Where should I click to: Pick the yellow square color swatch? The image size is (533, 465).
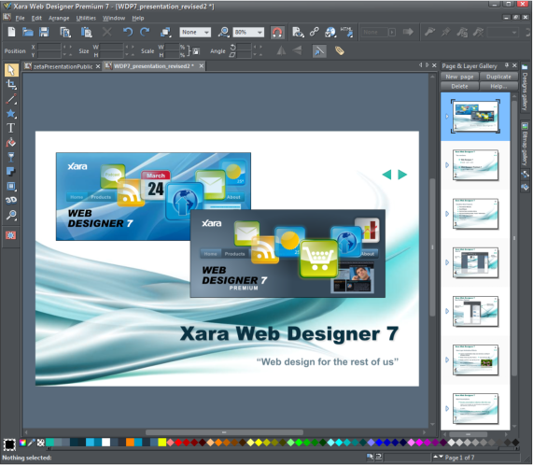162,443
